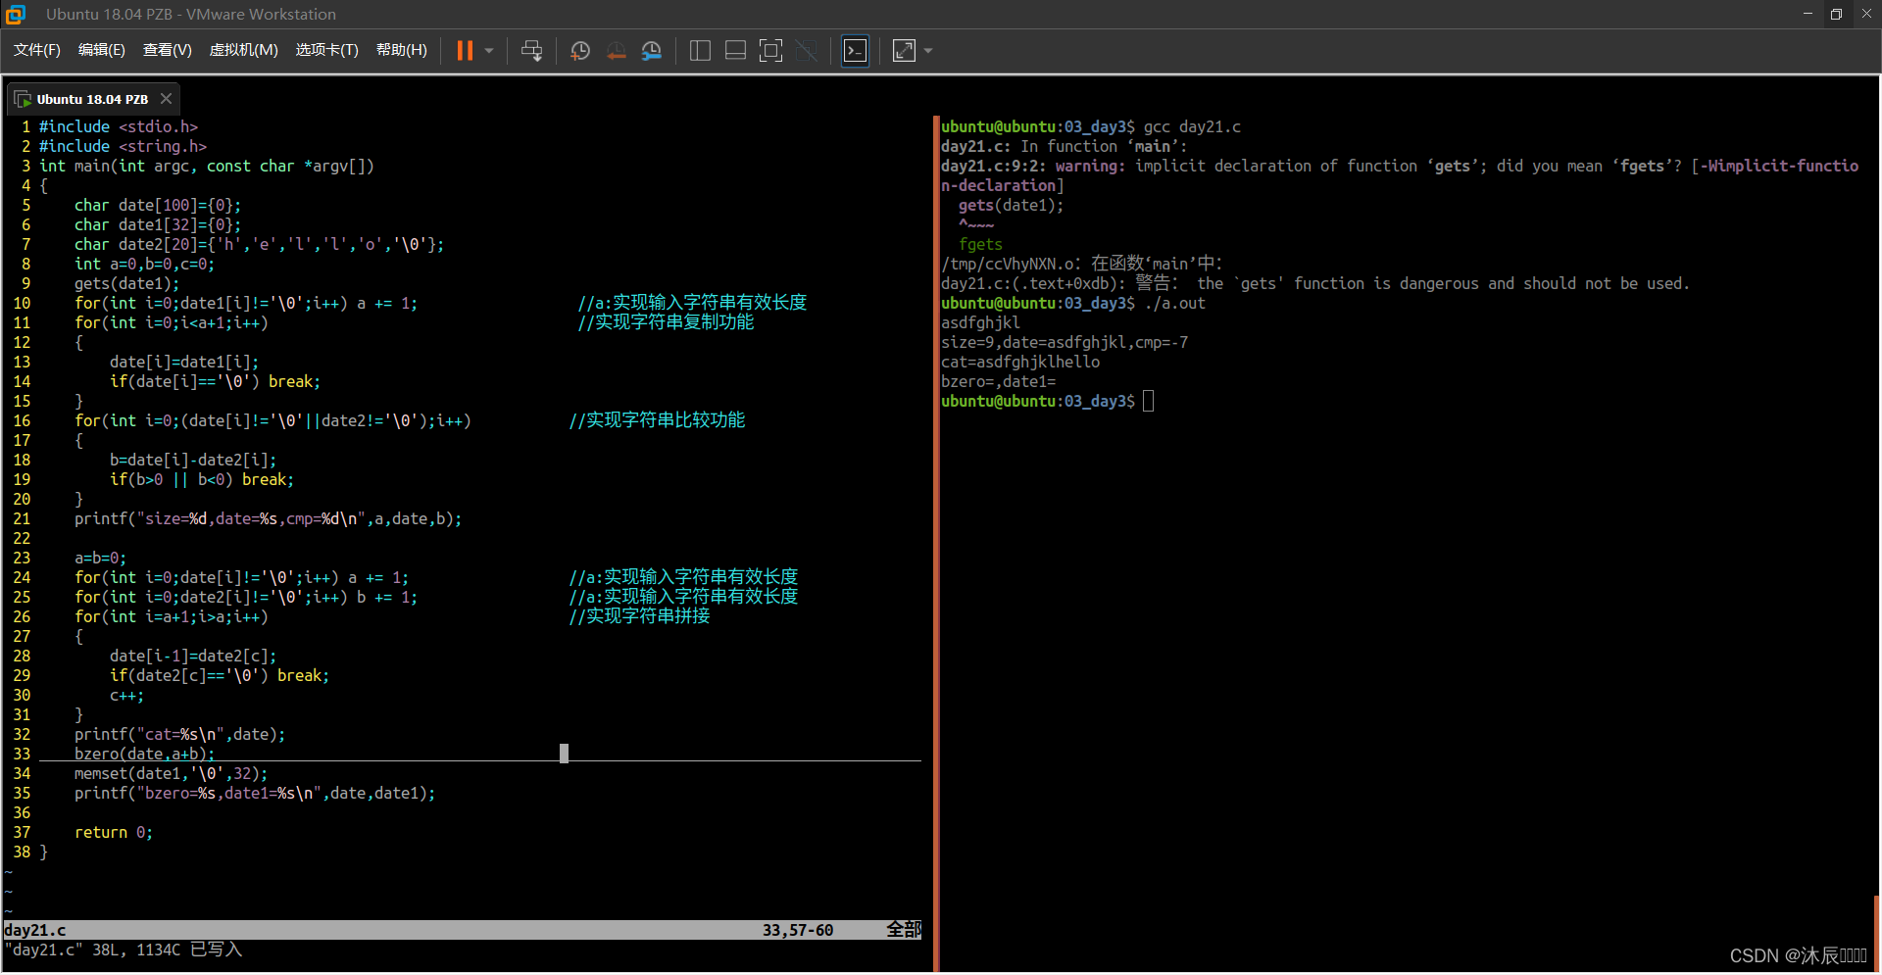Viewport: 1882px width, 975px height.
Task: Revert to the previous snapshot
Action: (x=616, y=51)
